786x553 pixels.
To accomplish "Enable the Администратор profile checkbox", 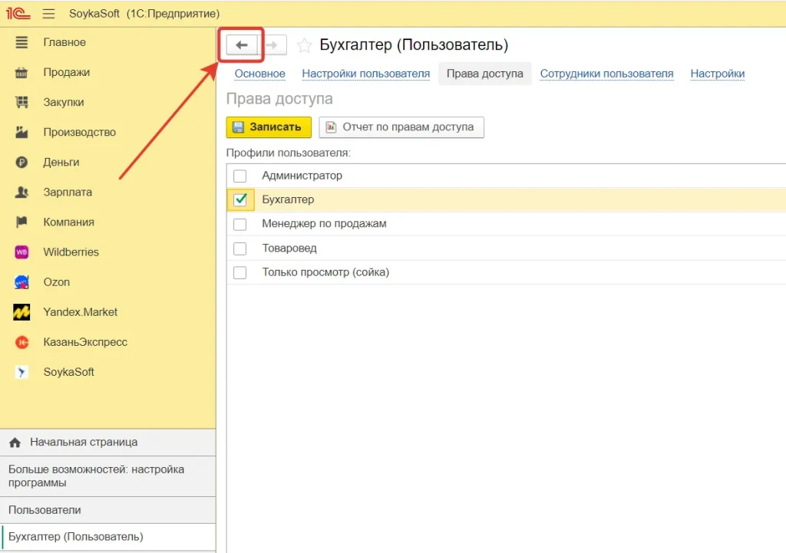I will pos(240,176).
